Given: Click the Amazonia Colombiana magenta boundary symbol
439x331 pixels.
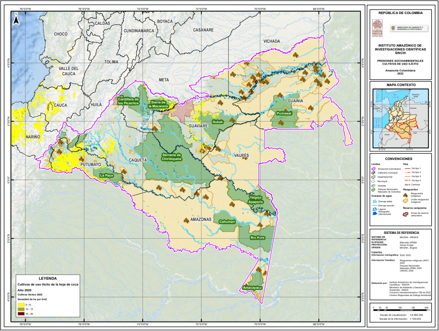Looking at the screenshot, I should pos(373,169).
